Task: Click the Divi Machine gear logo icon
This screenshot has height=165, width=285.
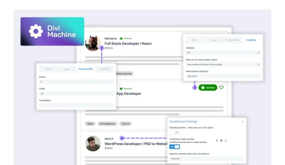Action: point(36,31)
